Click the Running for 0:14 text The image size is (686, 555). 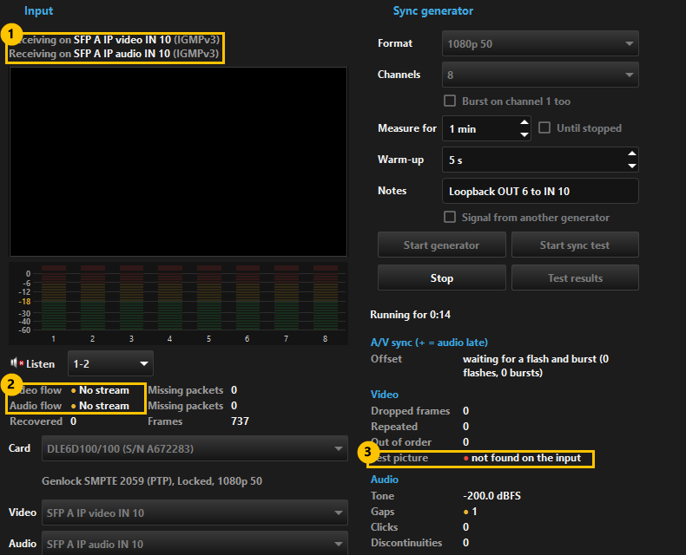(x=410, y=315)
